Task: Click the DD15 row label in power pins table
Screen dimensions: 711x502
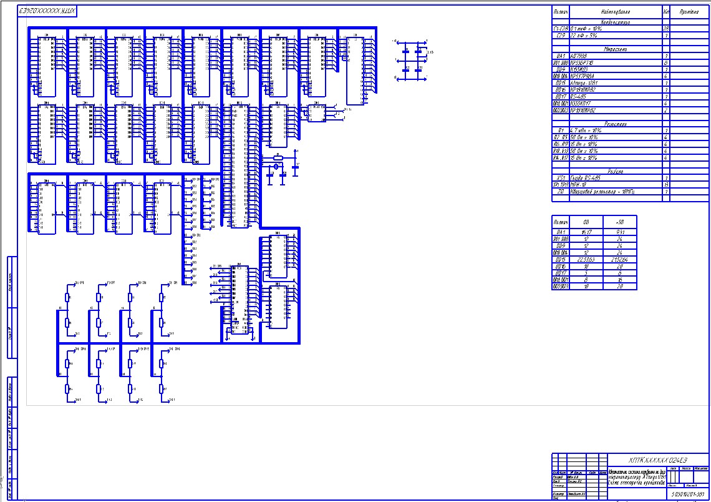Action: tap(561, 259)
